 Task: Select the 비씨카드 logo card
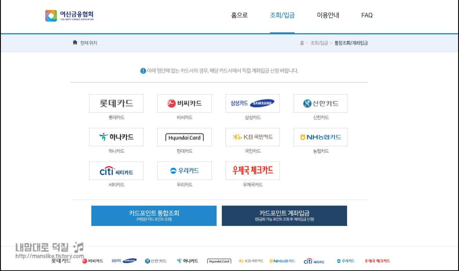tap(184, 103)
